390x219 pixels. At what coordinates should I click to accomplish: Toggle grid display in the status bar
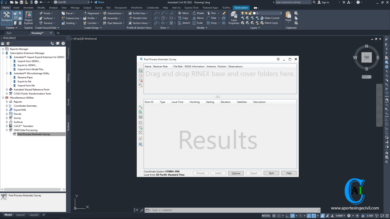click(x=274, y=216)
